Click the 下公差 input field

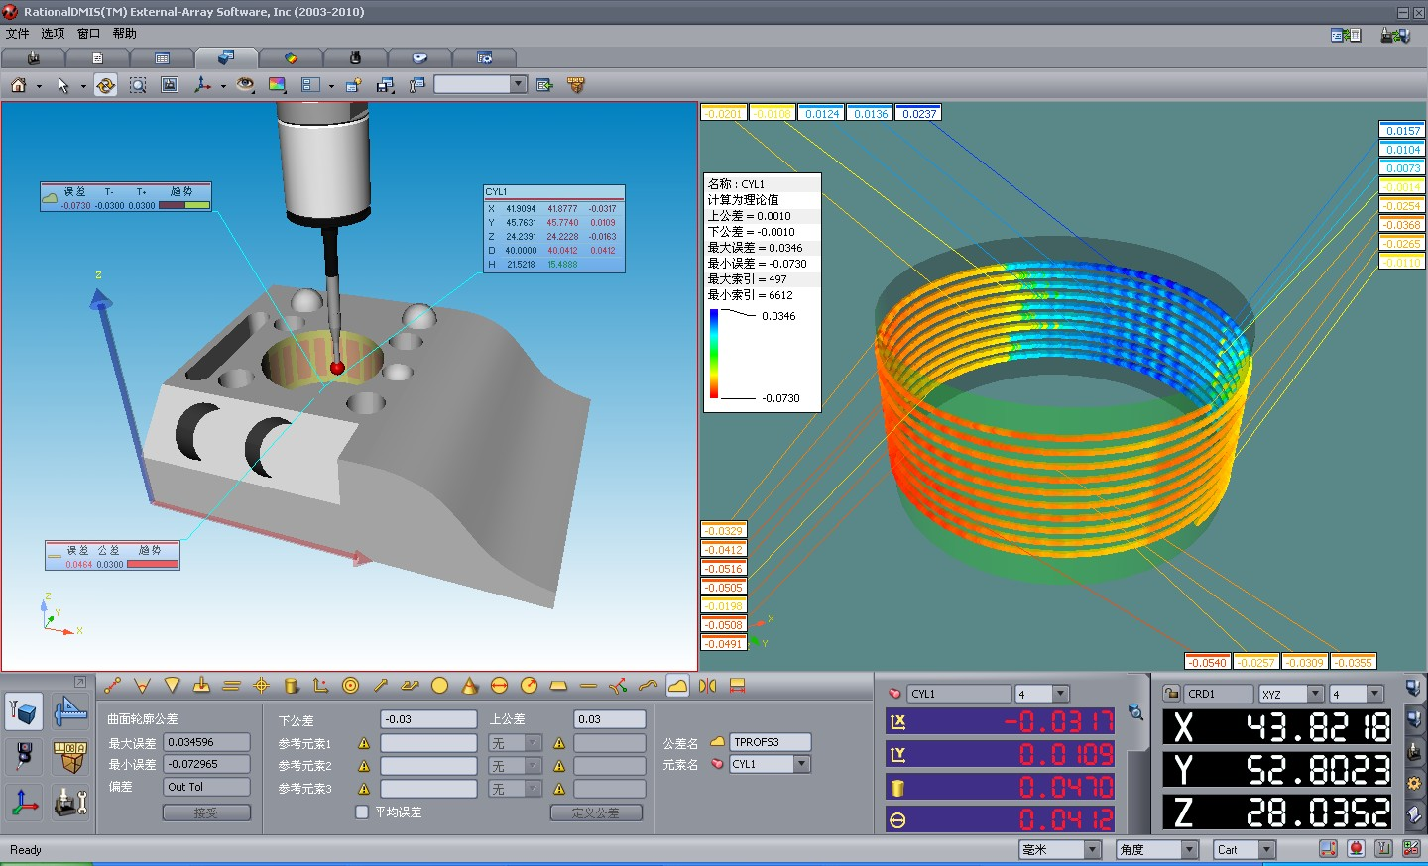[429, 719]
